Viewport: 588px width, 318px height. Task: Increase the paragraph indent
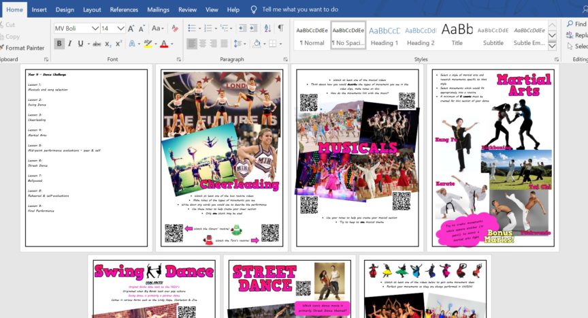coord(252,29)
